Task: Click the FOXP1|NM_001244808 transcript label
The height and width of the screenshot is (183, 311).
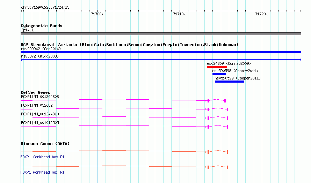Action: 40,97
